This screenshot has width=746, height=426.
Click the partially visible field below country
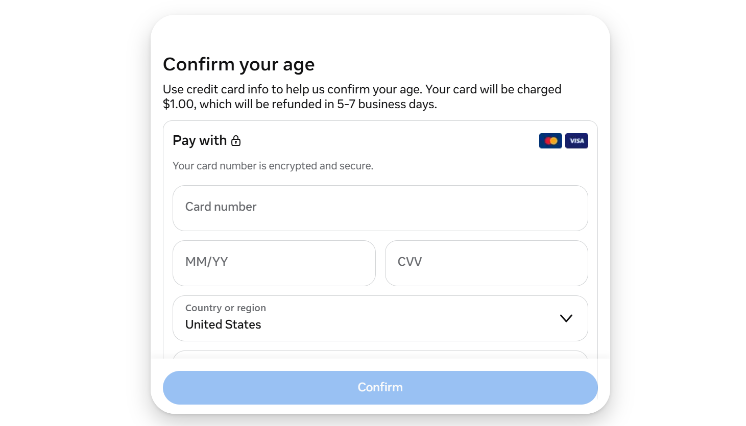pyautogui.click(x=380, y=355)
